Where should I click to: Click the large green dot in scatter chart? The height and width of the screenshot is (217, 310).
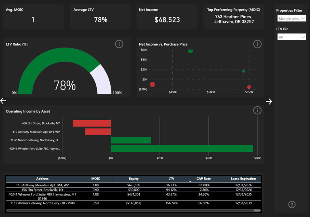click(191, 51)
